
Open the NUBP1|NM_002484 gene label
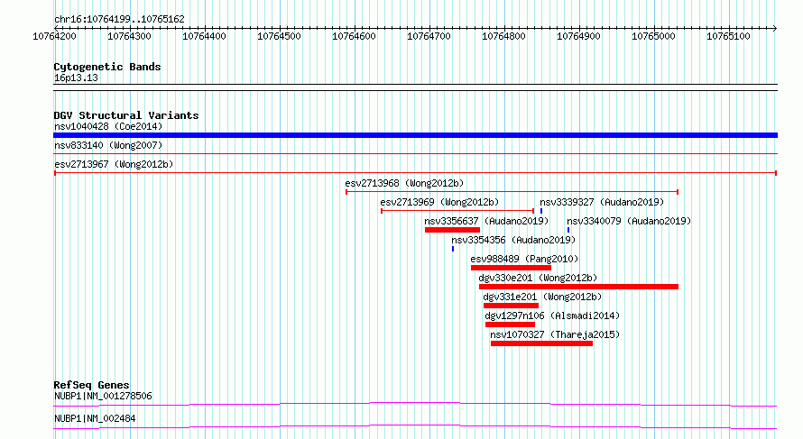pos(95,418)
